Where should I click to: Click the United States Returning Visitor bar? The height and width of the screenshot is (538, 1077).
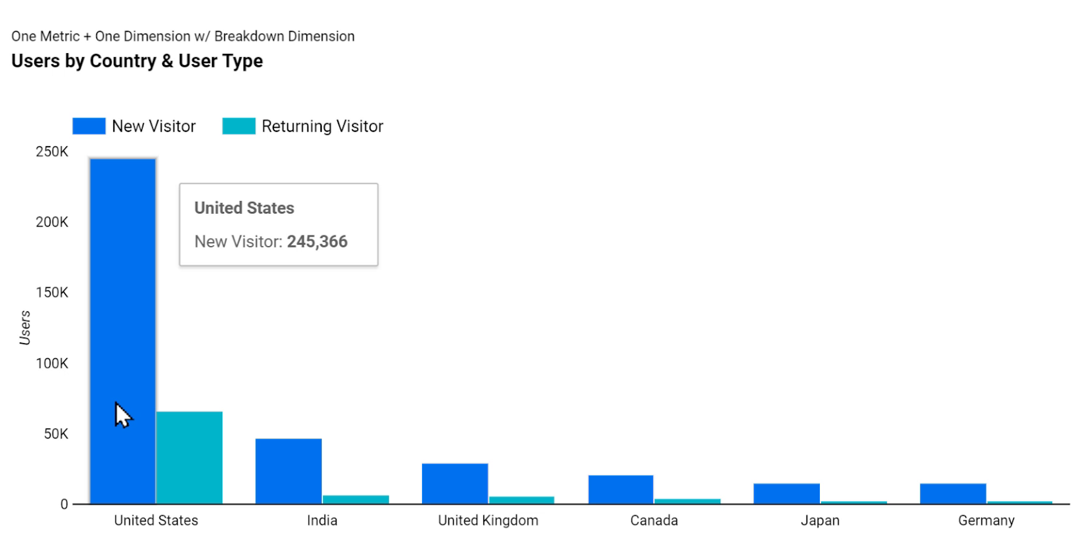coord(189,457)
